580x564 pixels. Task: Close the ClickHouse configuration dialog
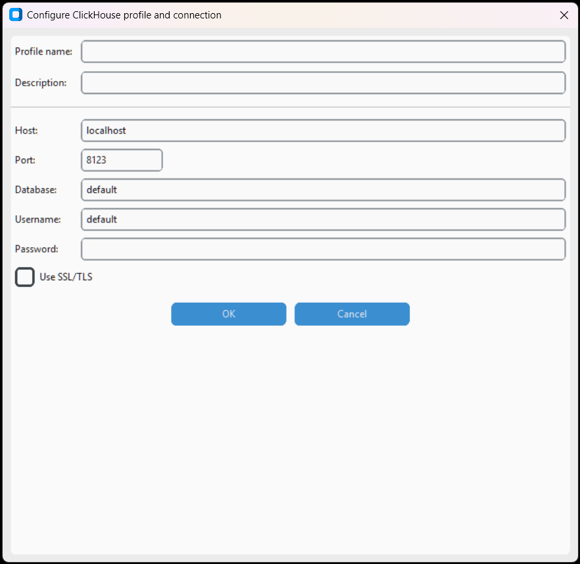pos(564,15)
